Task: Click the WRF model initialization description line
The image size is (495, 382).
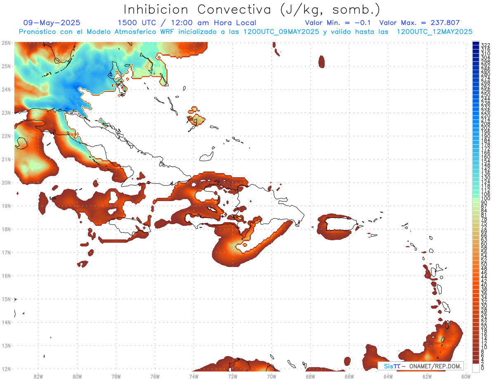Action: tap(245, 31)
